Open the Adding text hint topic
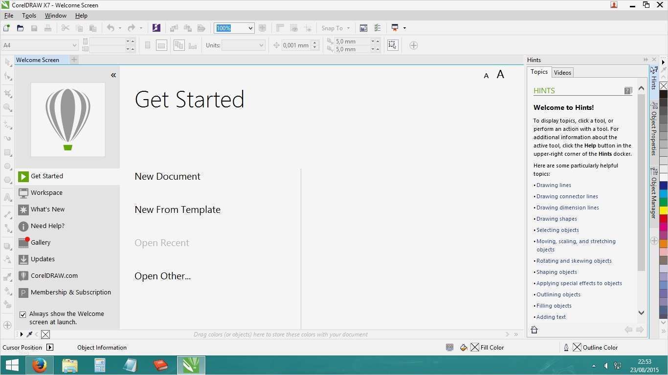 point(551,317)
